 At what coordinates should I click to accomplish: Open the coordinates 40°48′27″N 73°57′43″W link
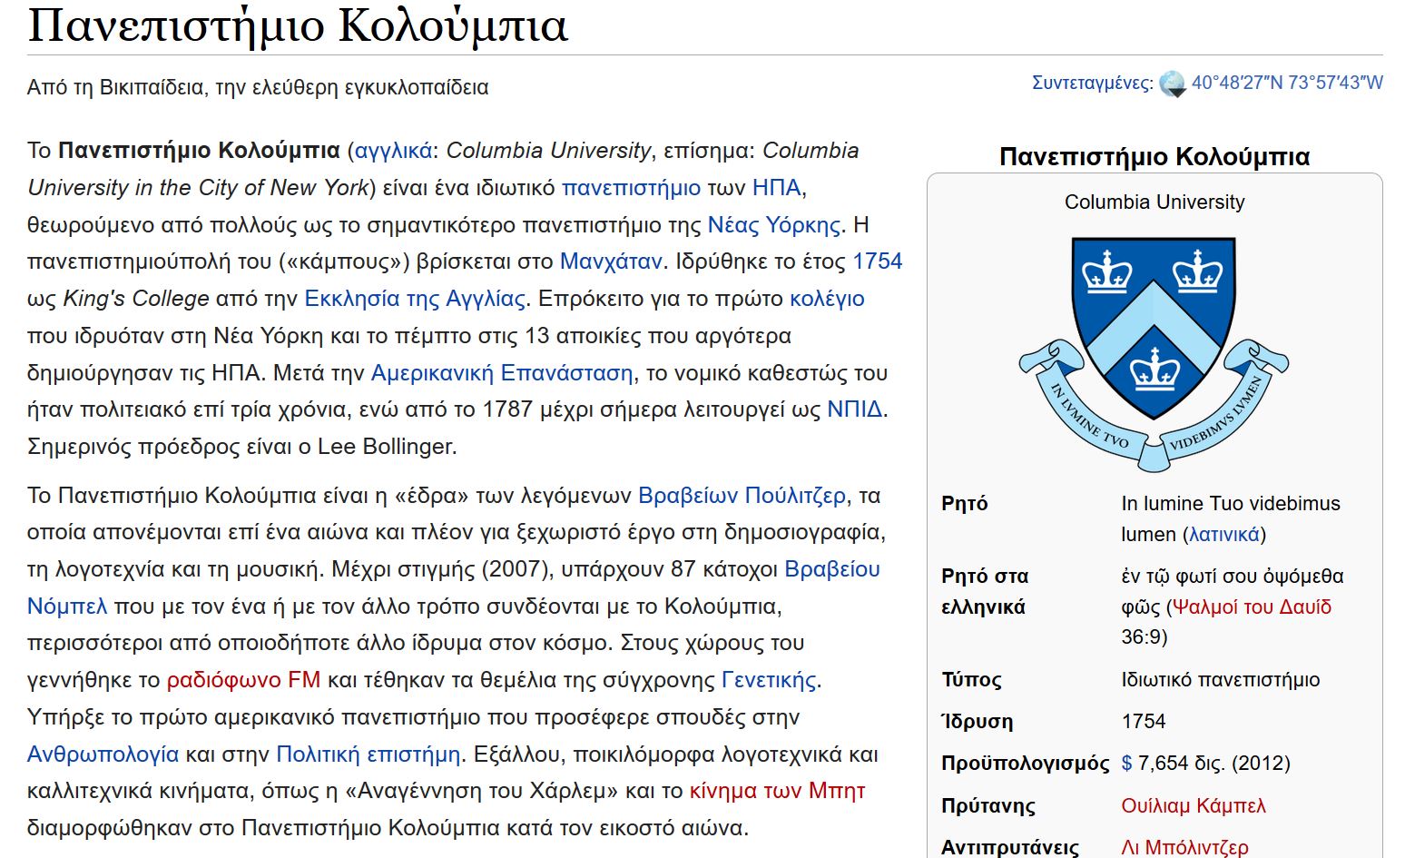(1287, 83)
